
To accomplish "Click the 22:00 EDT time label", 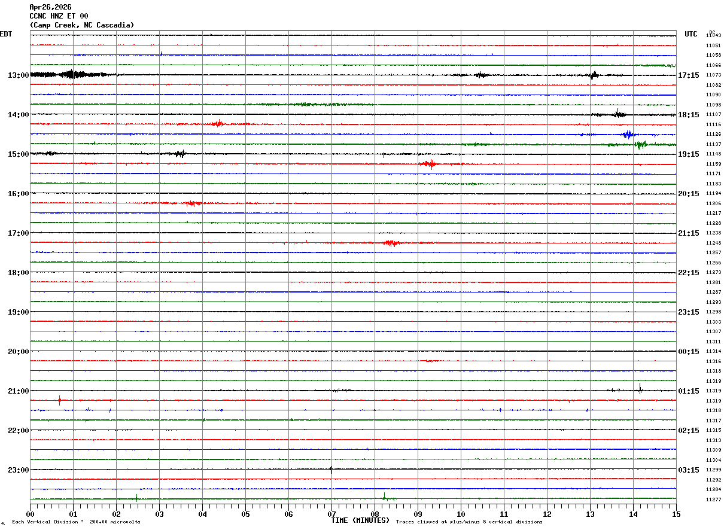I will point(19,431).
